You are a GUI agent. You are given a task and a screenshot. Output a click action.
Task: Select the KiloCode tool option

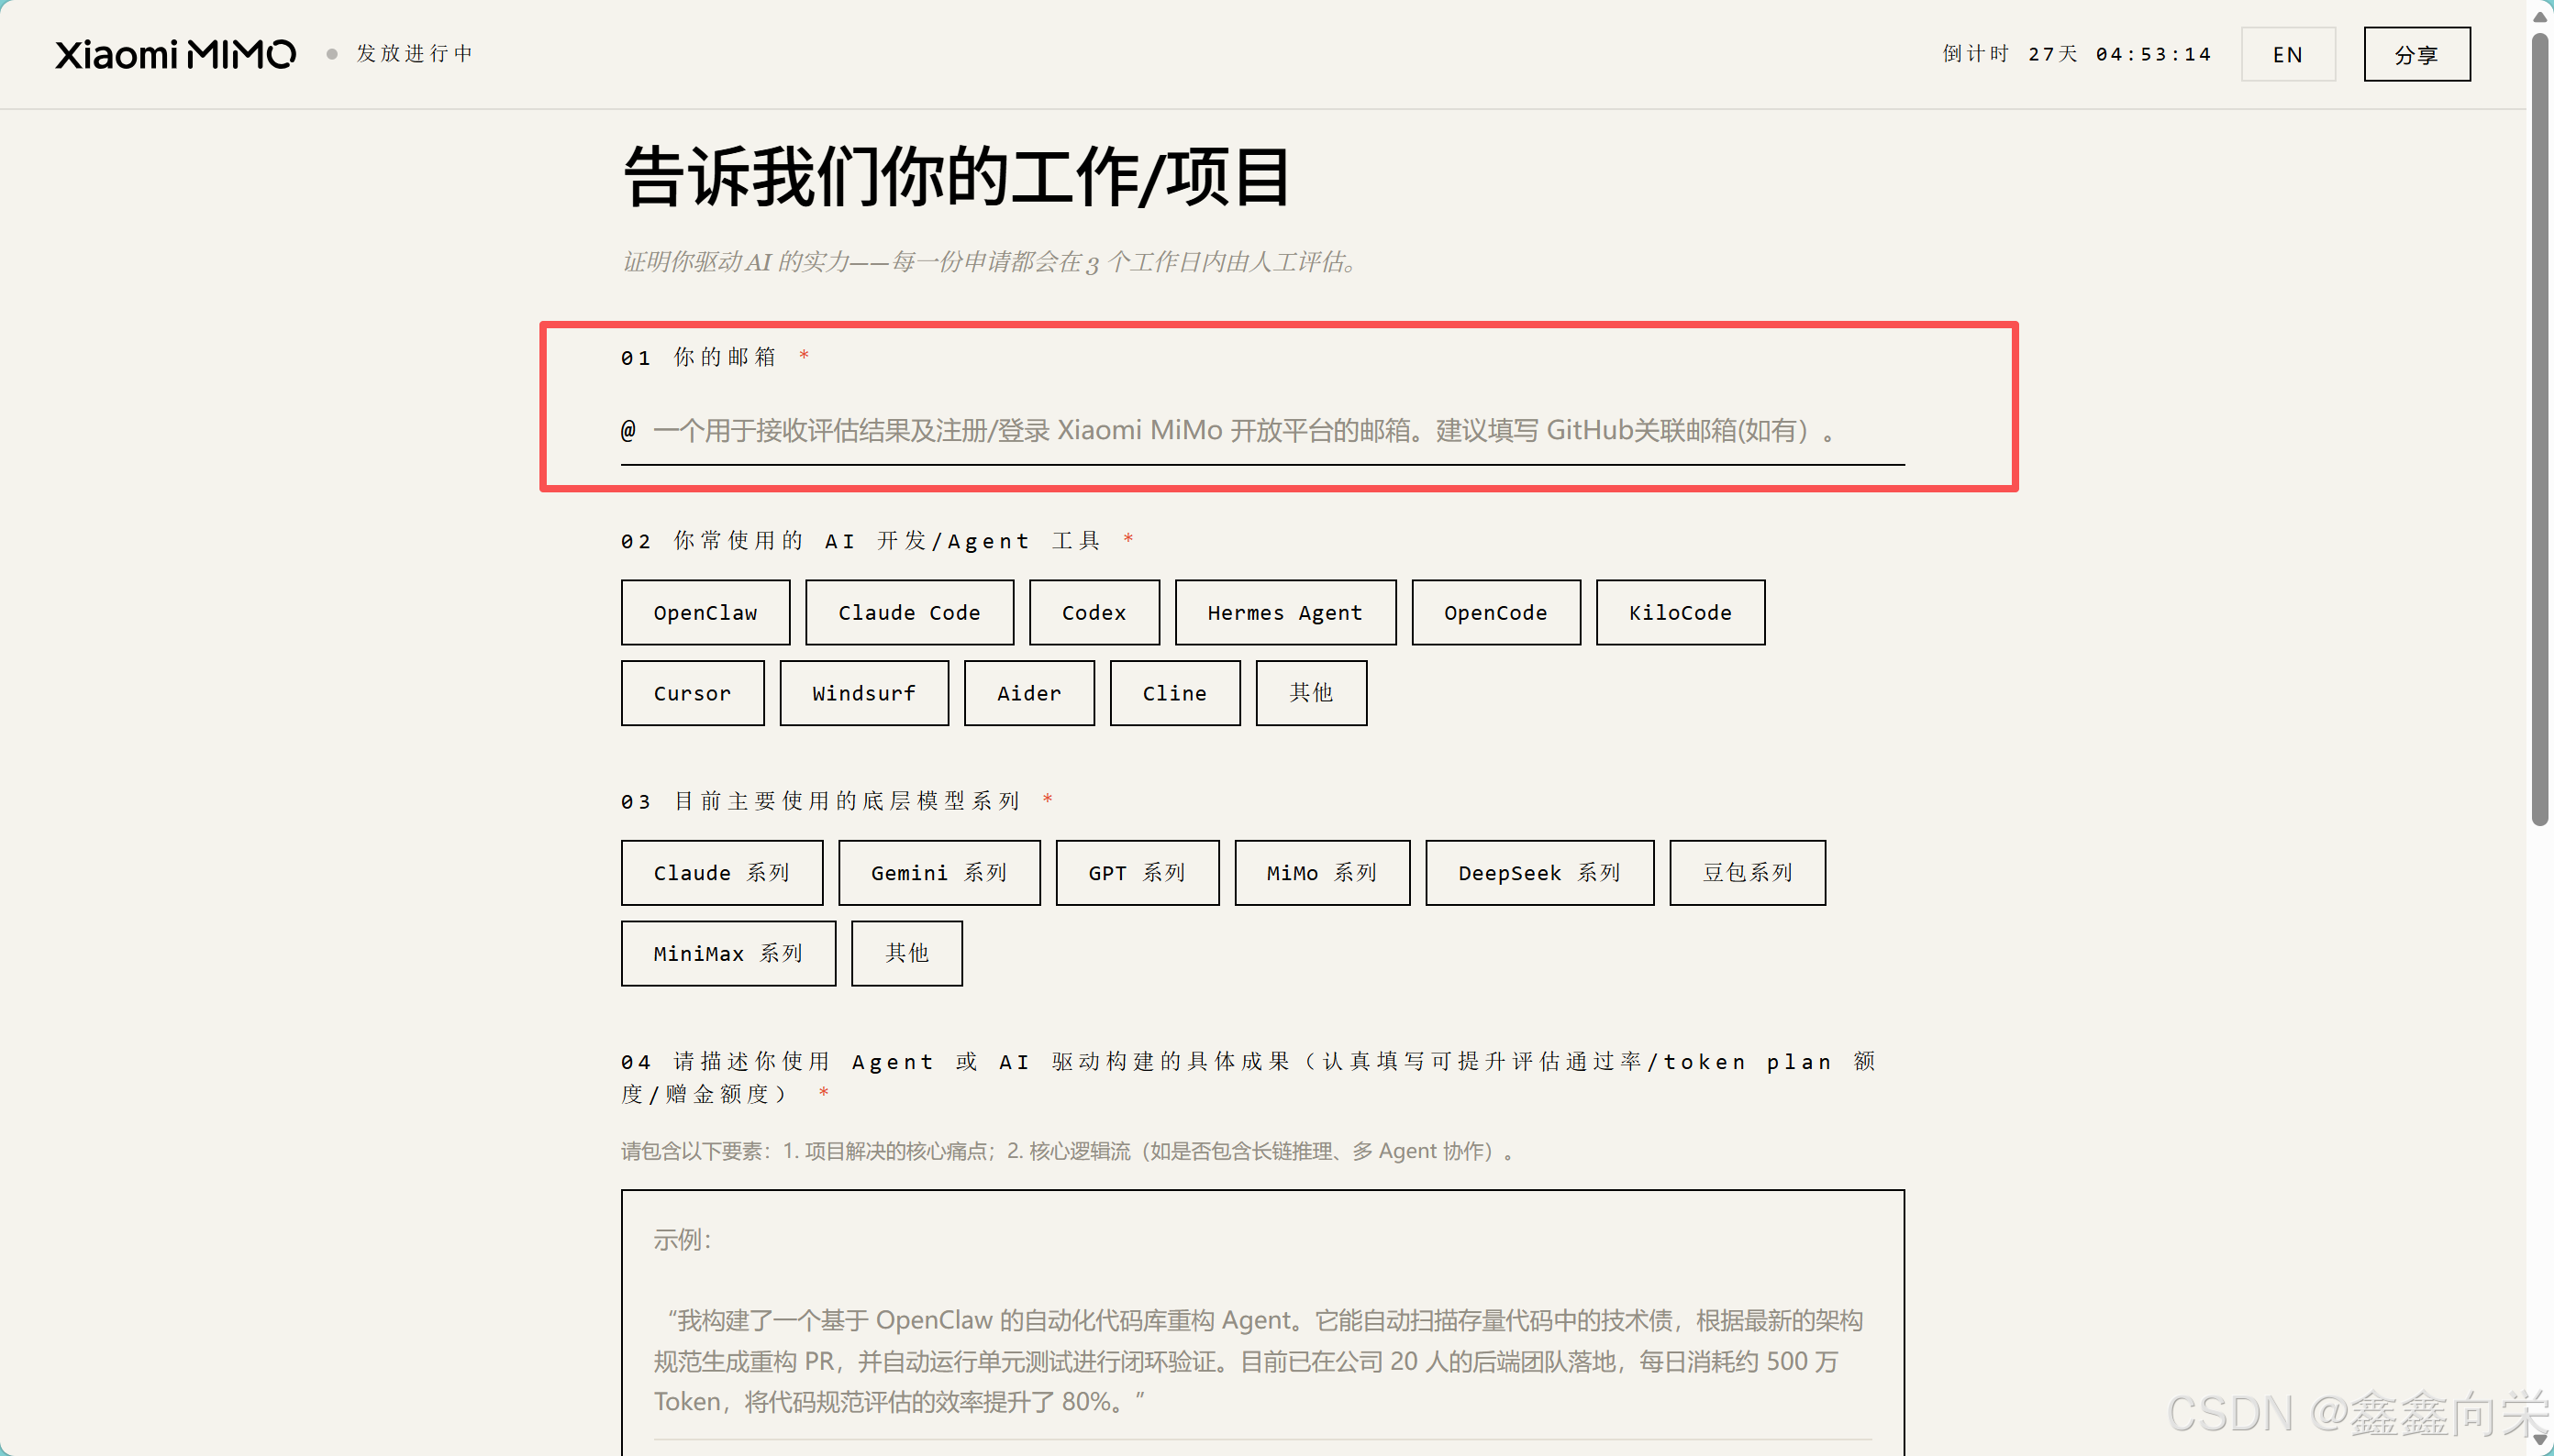1680,612
